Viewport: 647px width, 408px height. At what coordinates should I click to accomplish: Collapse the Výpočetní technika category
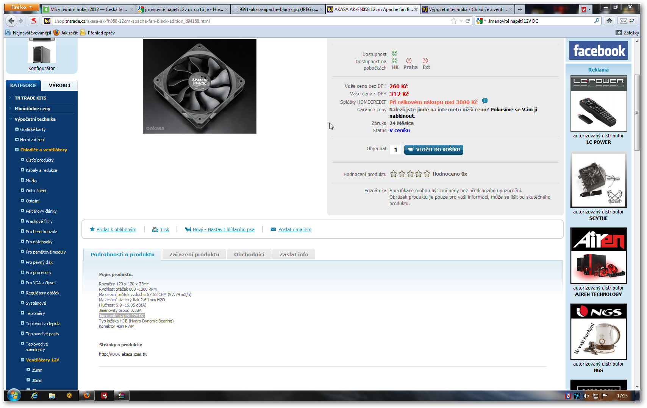click(x=11, y=119)
